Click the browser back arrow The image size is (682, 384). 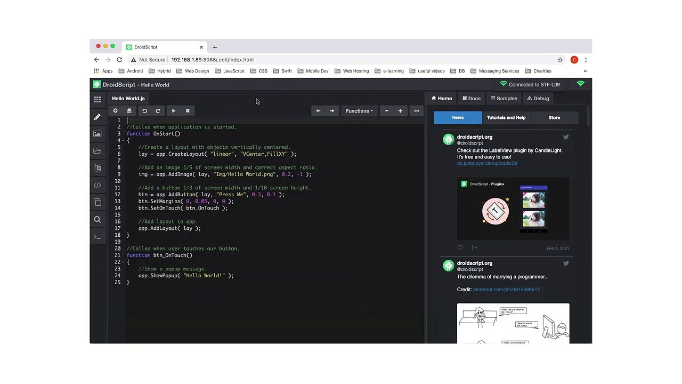coord(96,60)
